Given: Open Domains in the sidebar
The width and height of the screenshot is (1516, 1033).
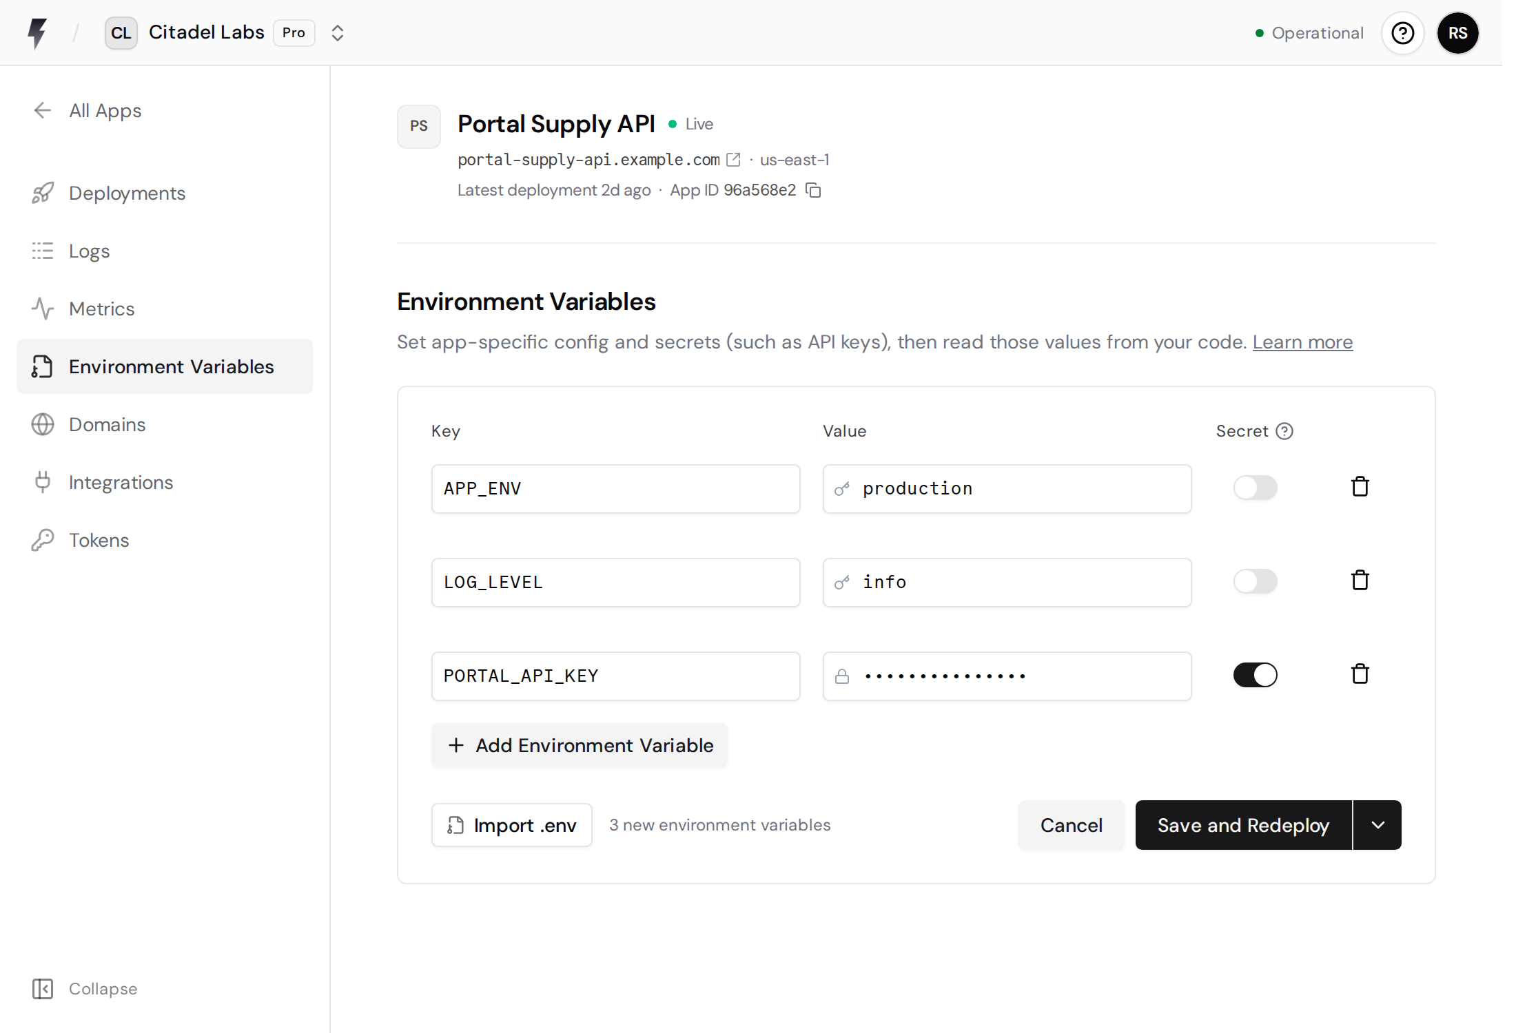Looking at the screenshot, I should click(x=165, y=424).
